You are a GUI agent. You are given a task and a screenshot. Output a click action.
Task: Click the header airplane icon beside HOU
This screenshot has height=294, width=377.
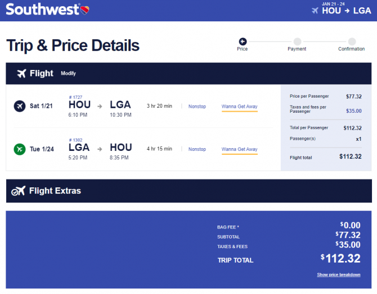(315, 11)
